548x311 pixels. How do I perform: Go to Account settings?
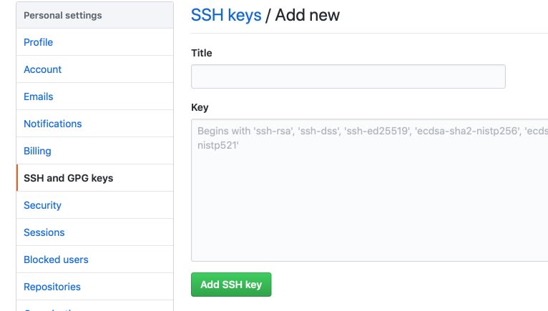[42, 69]
